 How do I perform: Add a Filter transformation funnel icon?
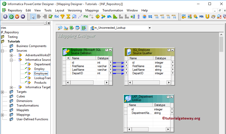pyautogui.click(x=62, y=17)
